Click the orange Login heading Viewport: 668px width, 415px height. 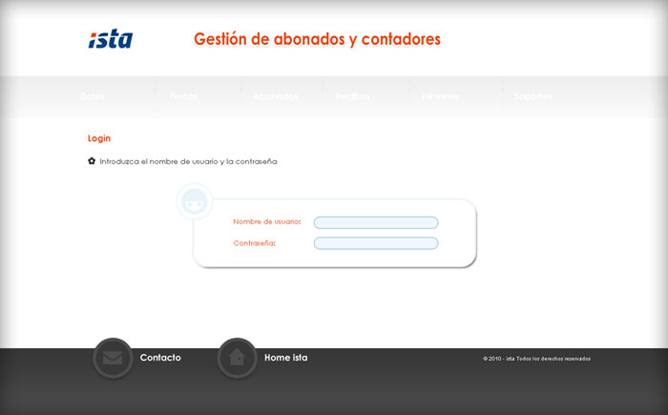pyautogui.click(x=99, y=138)
